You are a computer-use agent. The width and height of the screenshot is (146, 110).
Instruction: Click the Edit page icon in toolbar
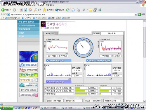point(84,10)
